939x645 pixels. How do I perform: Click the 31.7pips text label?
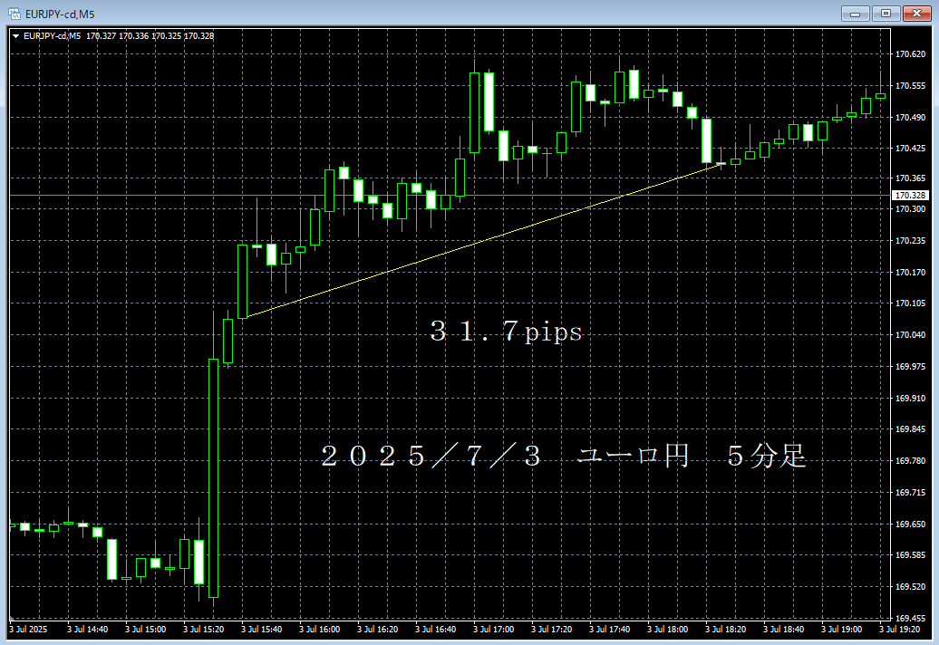[x=506, y=332]
